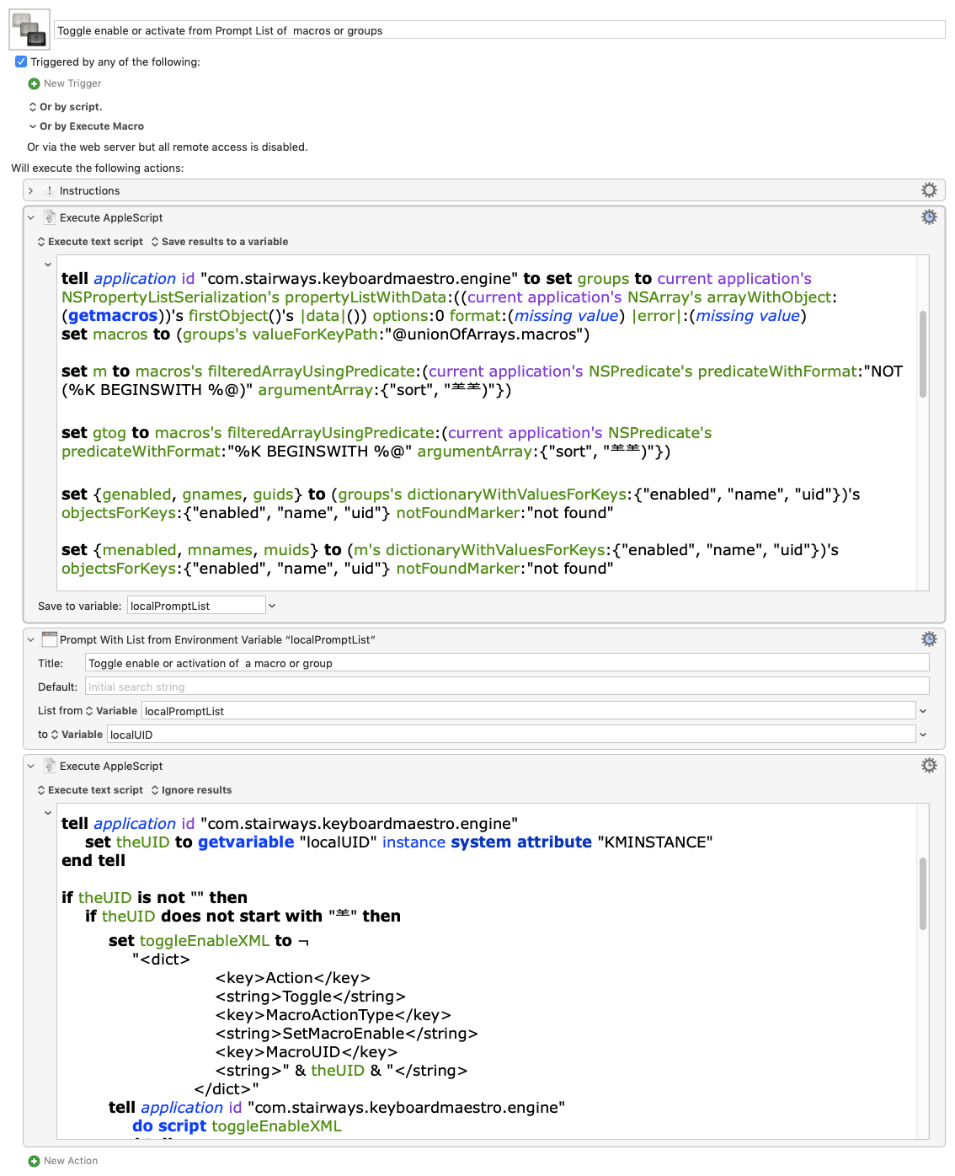Open the 'Or by script.' trigger popup
The height and width of the screenshot is (1176, 955).
65,107
